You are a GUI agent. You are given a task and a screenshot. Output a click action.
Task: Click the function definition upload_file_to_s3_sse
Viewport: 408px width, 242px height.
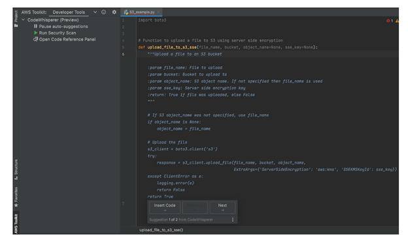pos(172,47)
